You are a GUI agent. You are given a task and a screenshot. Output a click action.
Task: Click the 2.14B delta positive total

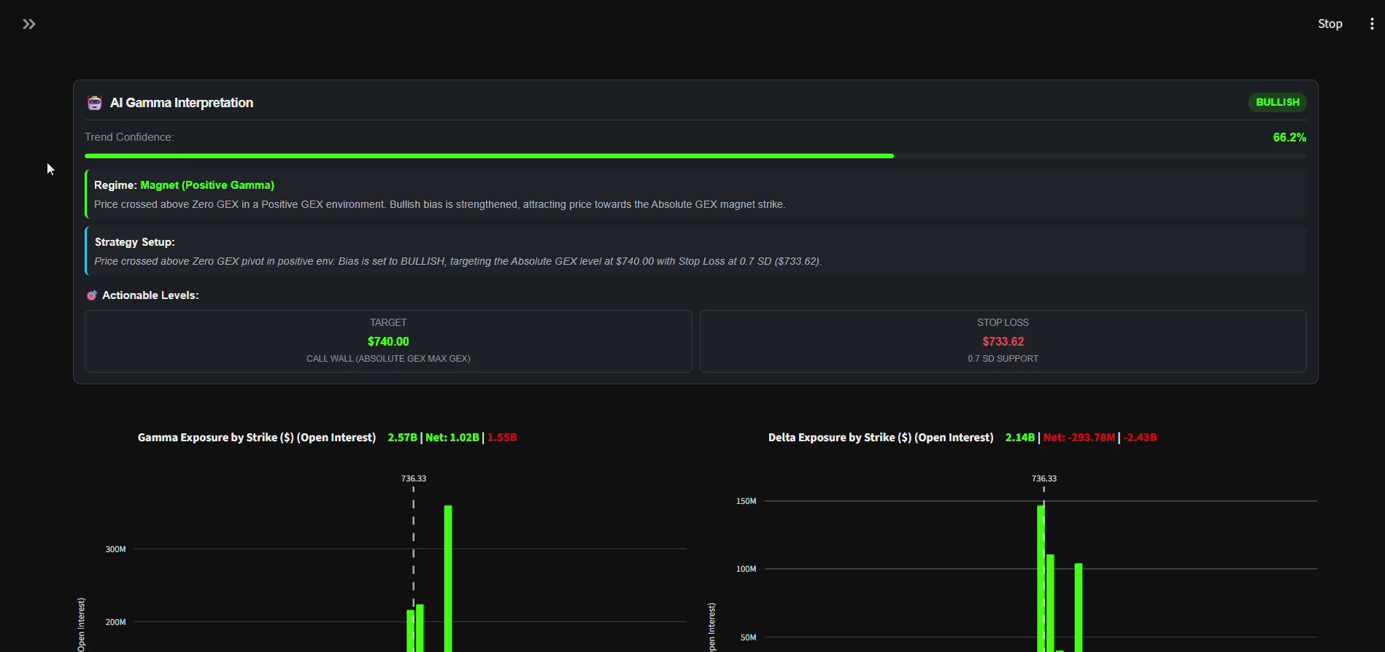1020,438
